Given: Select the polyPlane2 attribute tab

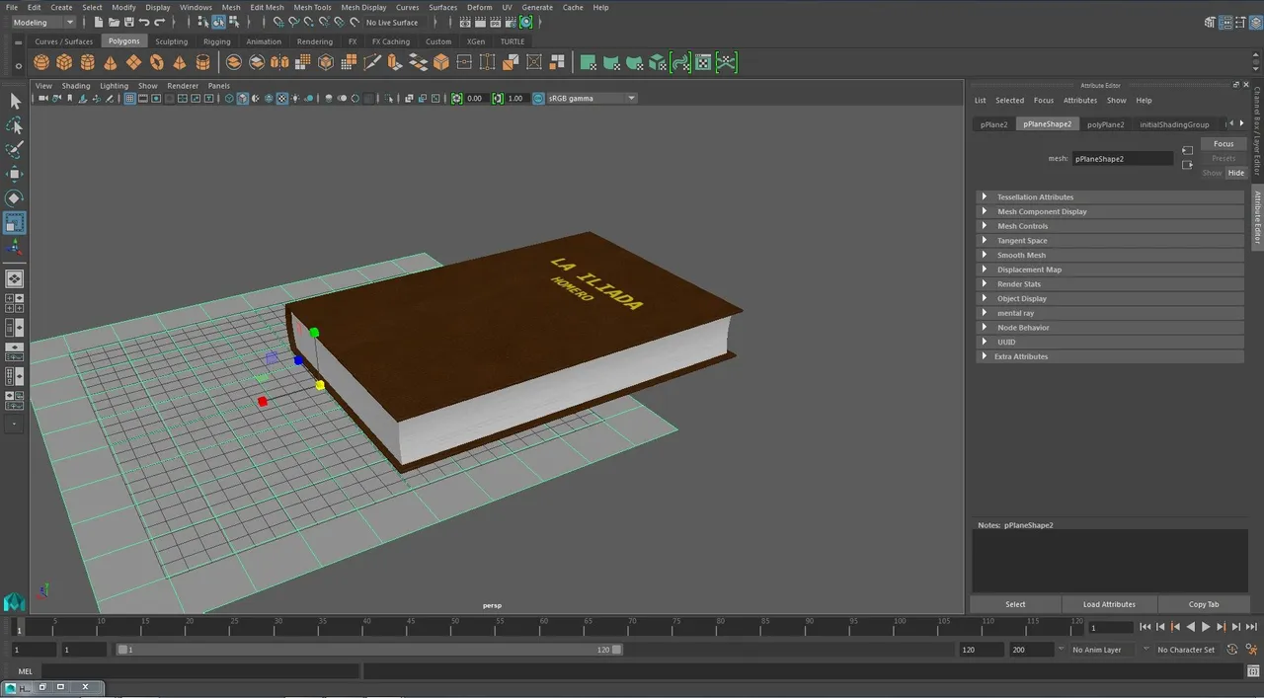Looking at the screenshot, I should (x=1106, y=124).
